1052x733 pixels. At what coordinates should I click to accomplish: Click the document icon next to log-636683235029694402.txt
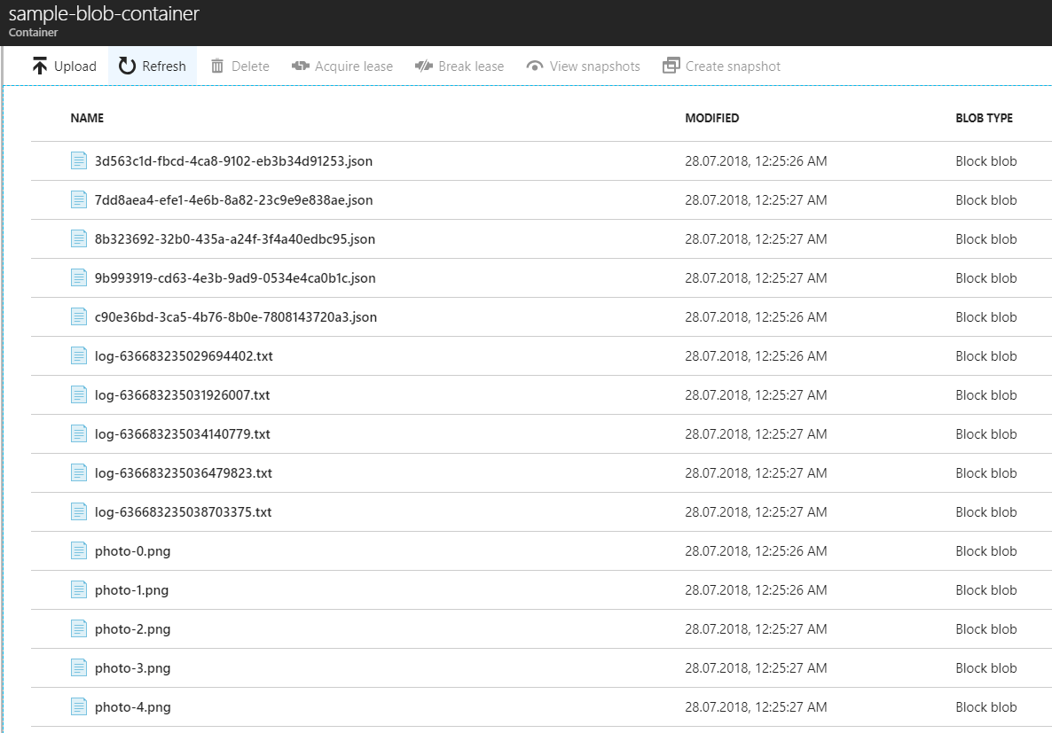tap(79, 355)
